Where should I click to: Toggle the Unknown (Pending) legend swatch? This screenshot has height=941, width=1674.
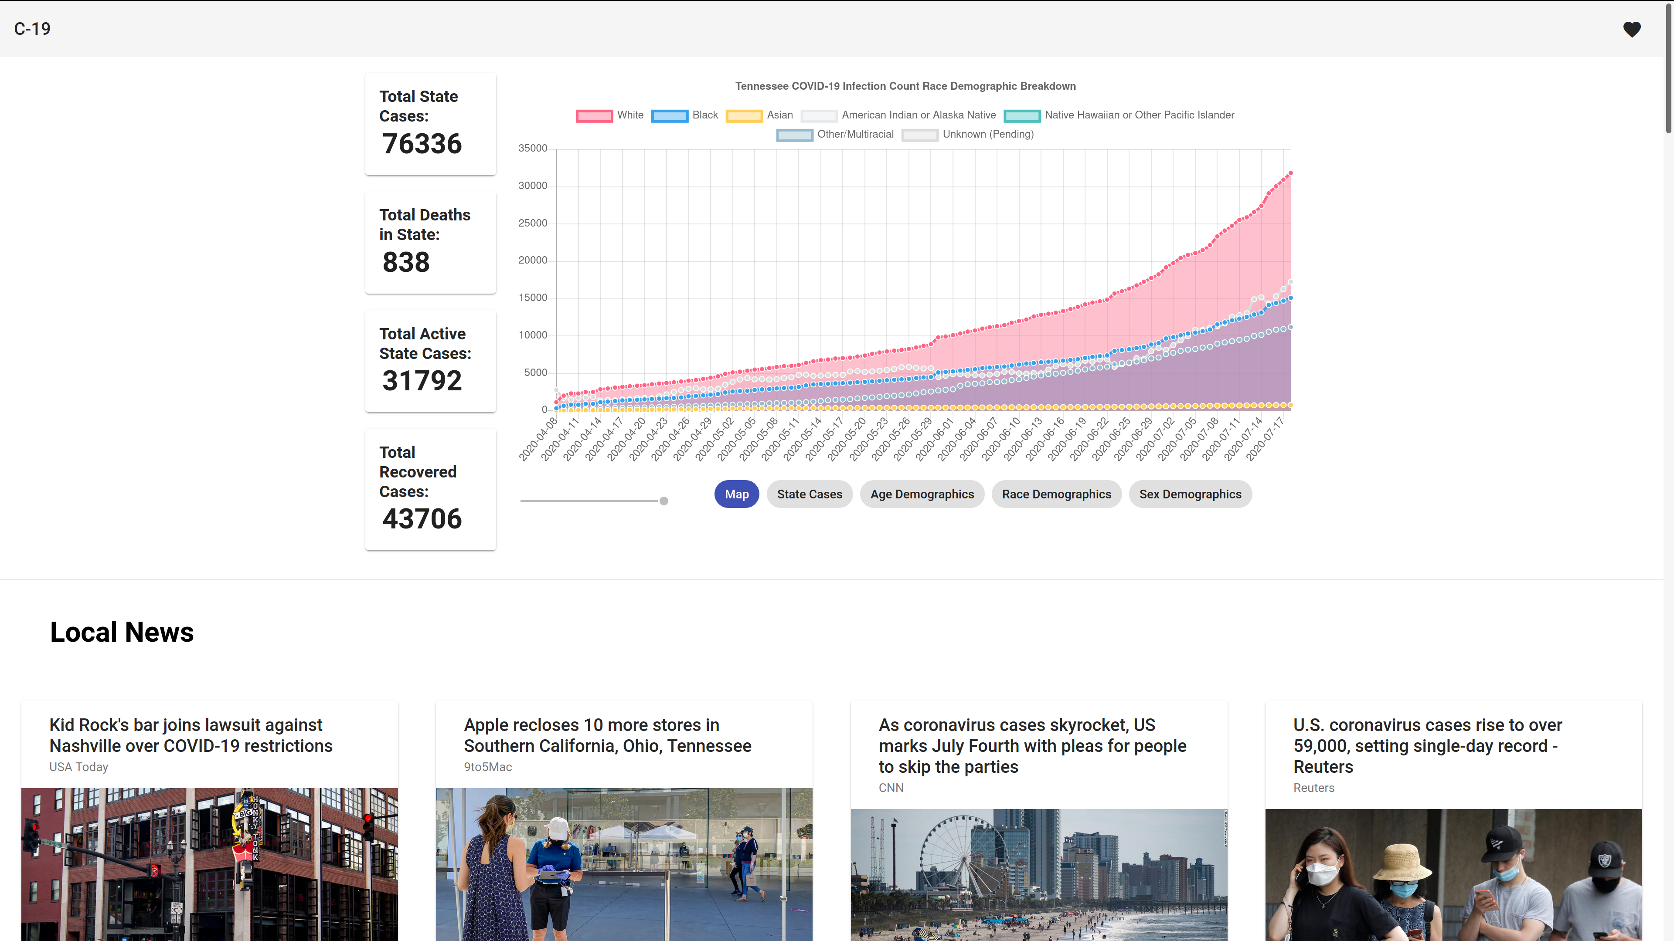coord(919,135)
